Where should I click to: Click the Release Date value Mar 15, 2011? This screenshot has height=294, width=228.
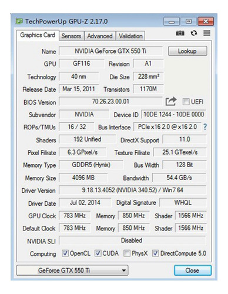pos(79,89)
